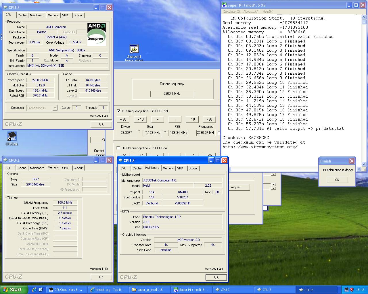The height and width of the screenshot is (294, 368).
Task: Switch to the CPUCooL taskbar button
Action: [x=66, y=290]
